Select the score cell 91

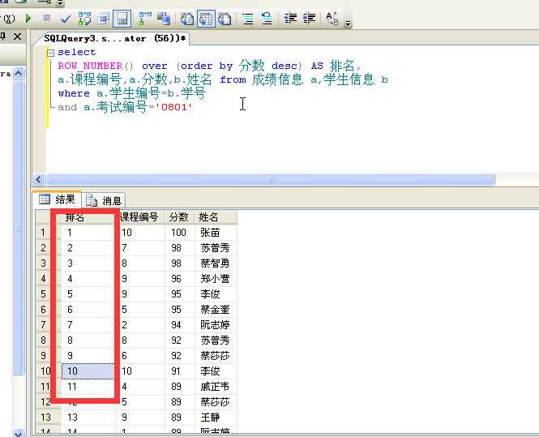[x=179, y=371]
